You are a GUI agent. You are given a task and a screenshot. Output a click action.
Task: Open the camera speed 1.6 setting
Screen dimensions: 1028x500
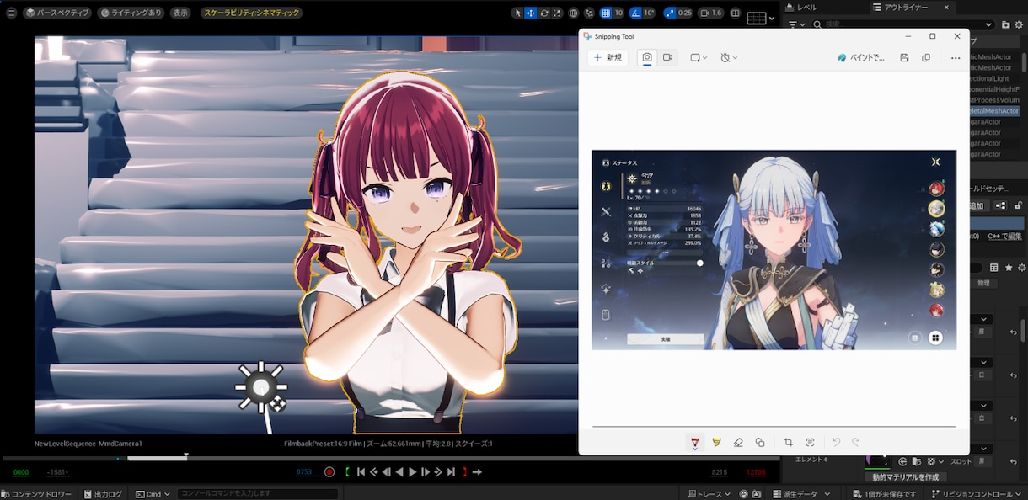tap(711, 13)
